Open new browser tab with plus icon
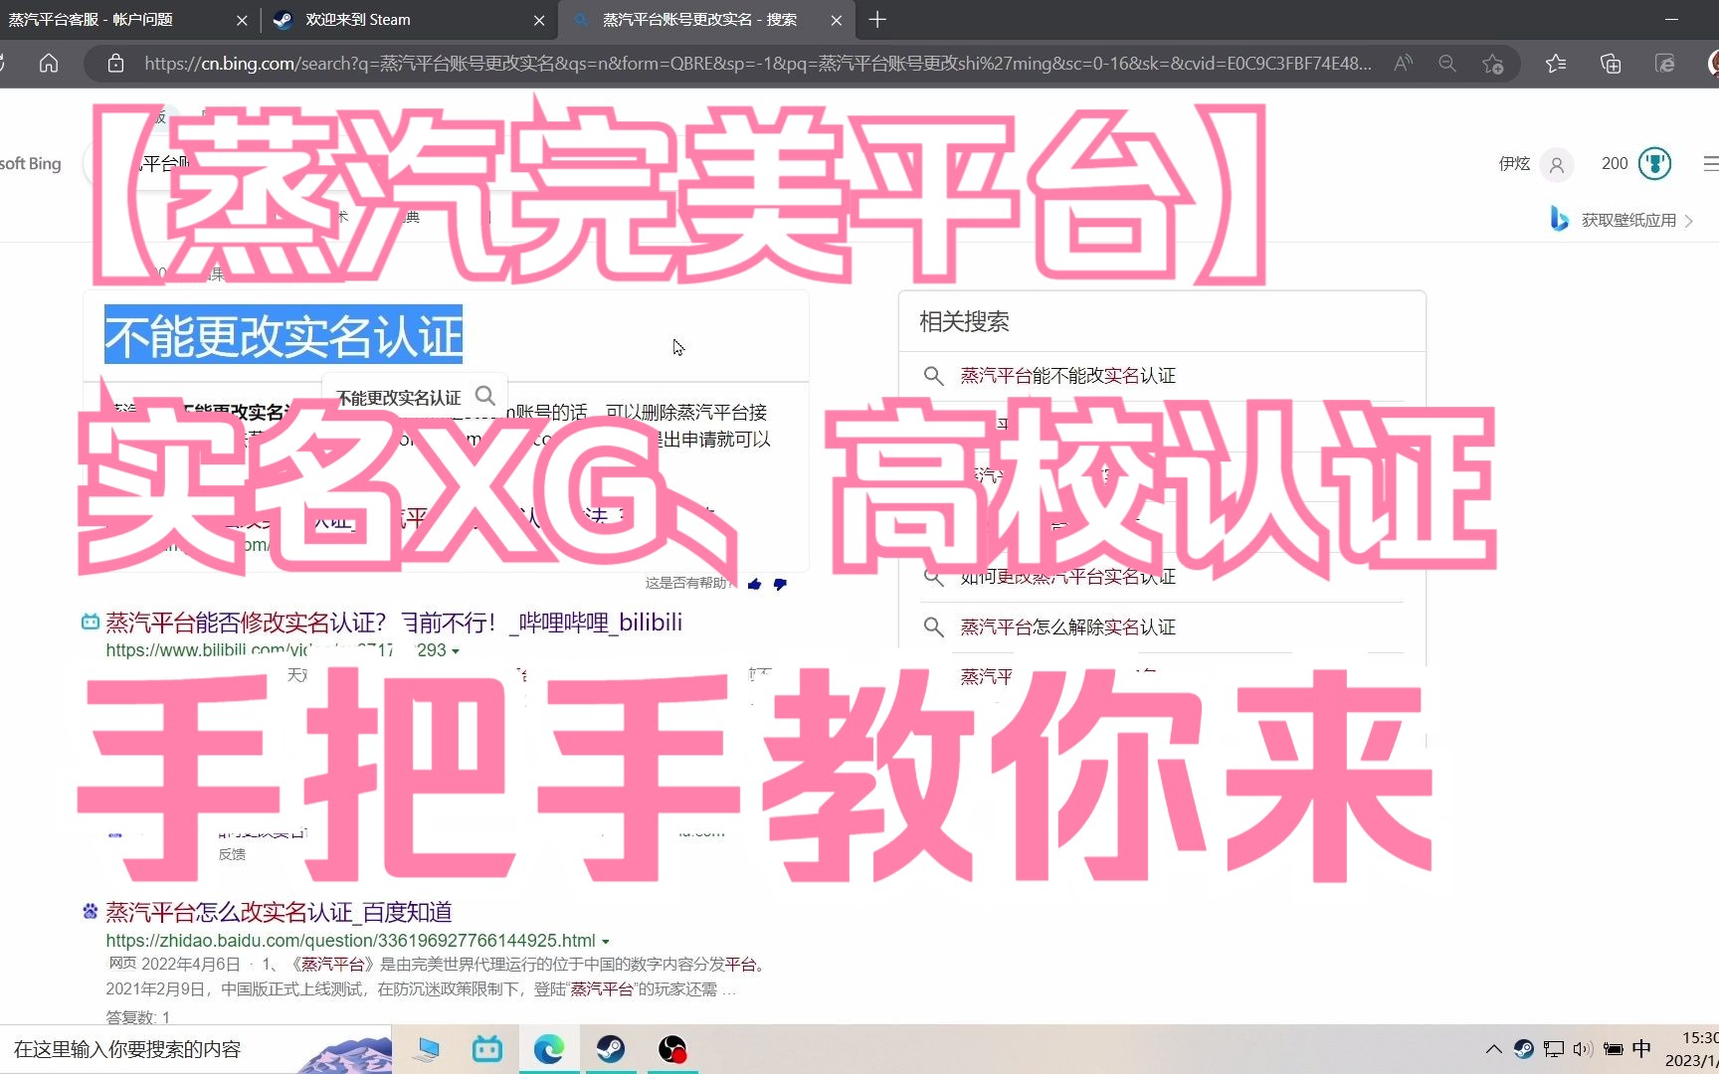1719x1074 pixels. coord(877,20)
